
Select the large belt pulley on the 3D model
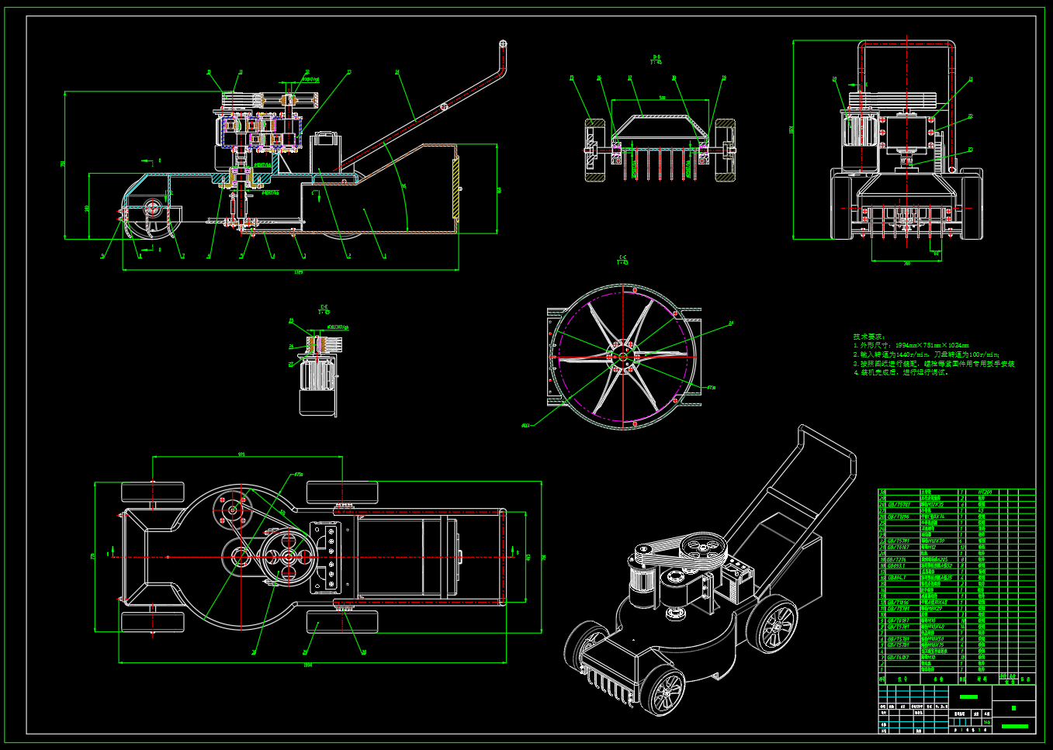click(701, 548)
